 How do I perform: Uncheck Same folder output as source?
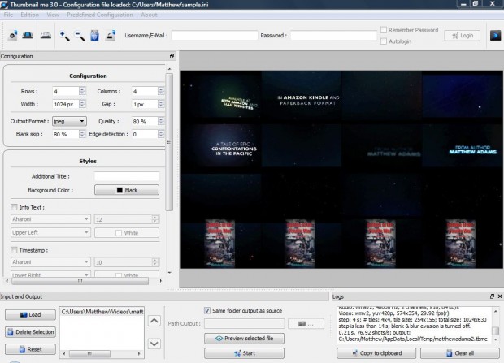click(x=207, y=311)
